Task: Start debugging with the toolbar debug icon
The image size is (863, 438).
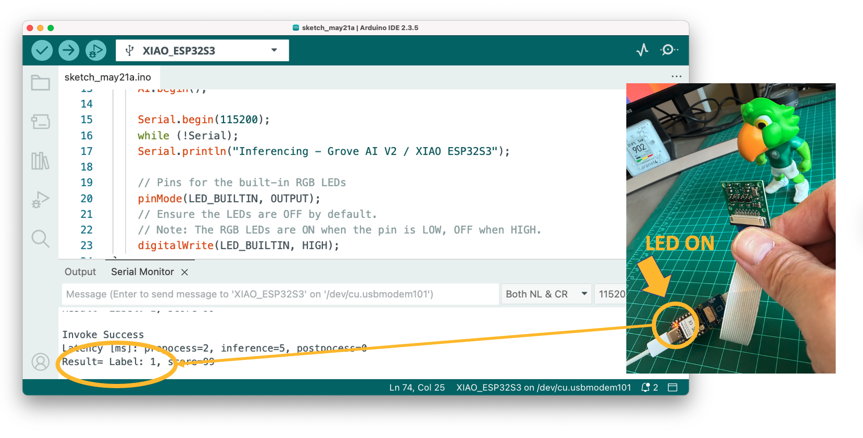Action: [x=96, y=50]
